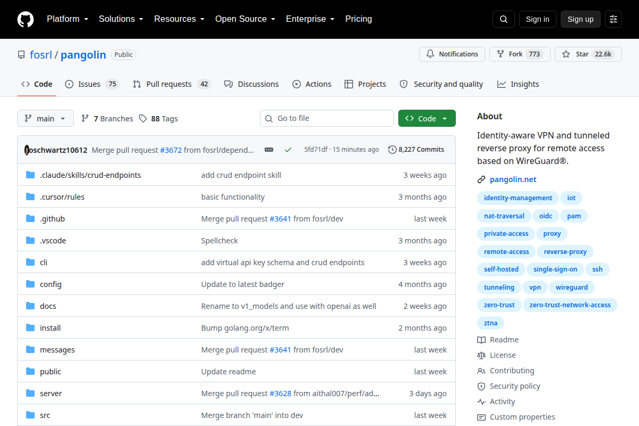This screenshot has width=639, height=426.
Task: Expand the Solutions menu
Action: coord(121,19)
